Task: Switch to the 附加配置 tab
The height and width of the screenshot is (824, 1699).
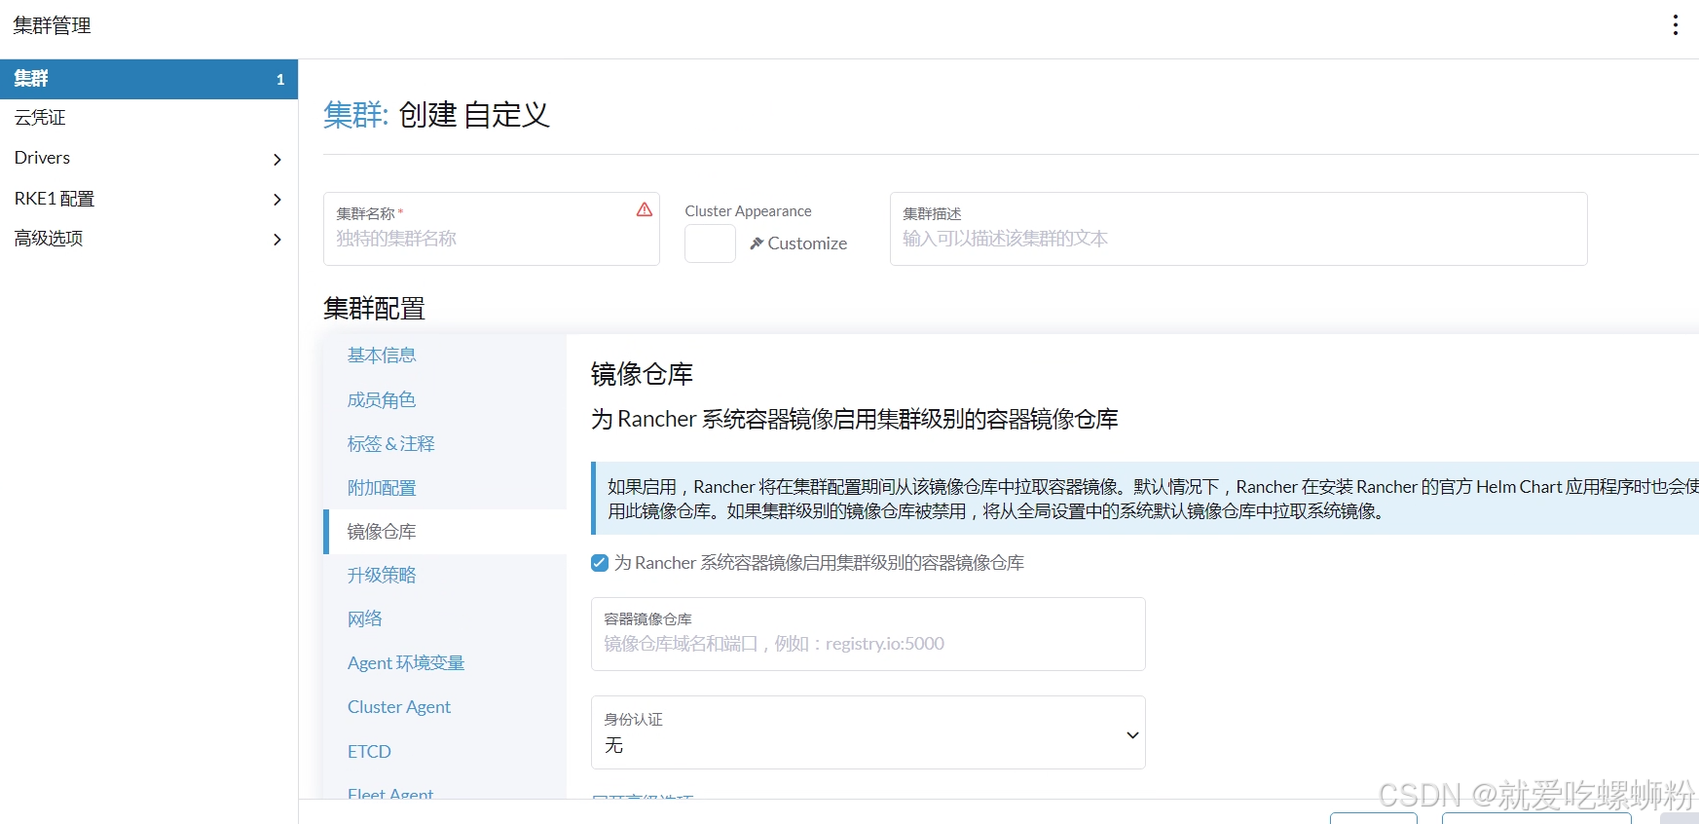Action: [x=382, y=488]
